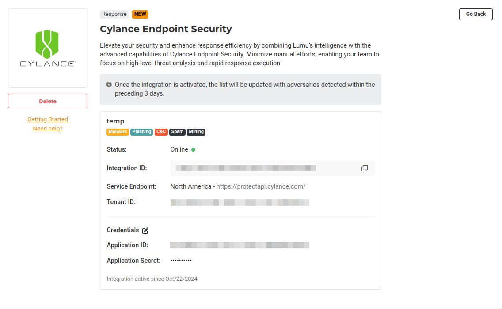The image size is (502, 309).
Task: Click the masked Application Secret value
Action: pos(181,261)
